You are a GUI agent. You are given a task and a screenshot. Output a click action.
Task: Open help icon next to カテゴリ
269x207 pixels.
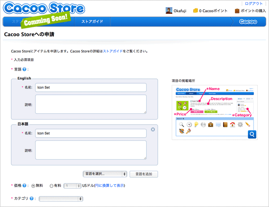coord(31,199)
